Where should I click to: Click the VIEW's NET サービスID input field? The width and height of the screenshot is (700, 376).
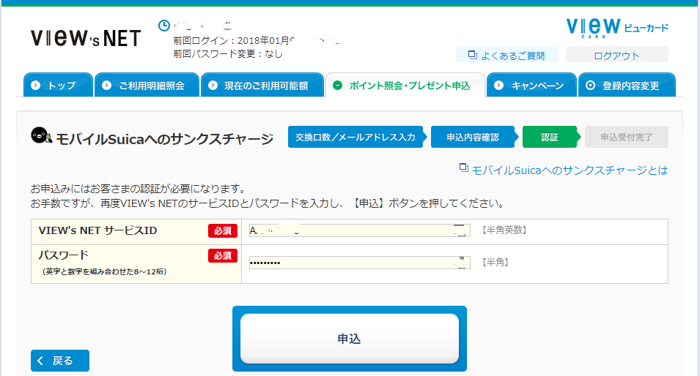click(x=360, y=230)
